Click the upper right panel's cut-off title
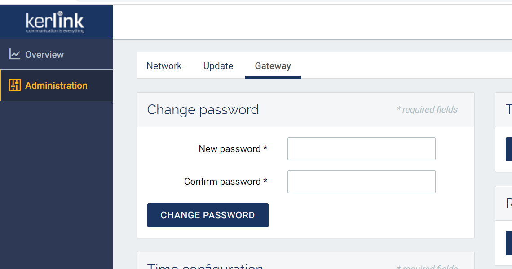The height and width of the screenshot is (269, 512). click(x=508, y=110)
